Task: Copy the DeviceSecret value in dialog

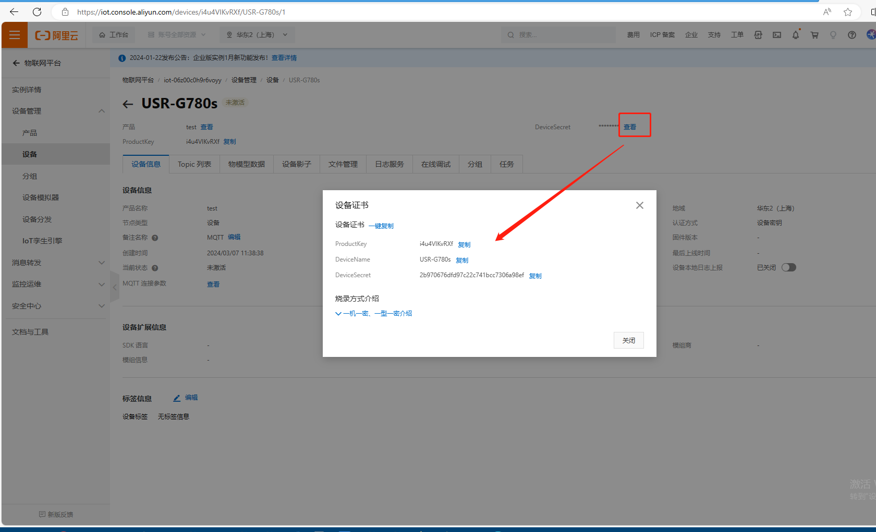Action: 536,276
